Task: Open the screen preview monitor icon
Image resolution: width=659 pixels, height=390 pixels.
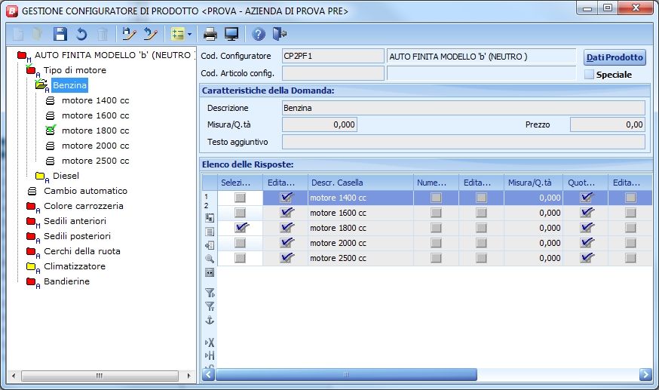Action: (231, 34)
